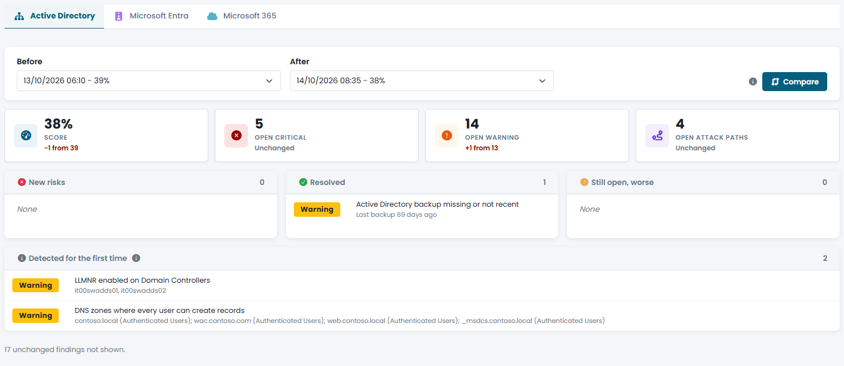
Task: Click the Microsoft 365 cloud icon
Action: (212, 16)
